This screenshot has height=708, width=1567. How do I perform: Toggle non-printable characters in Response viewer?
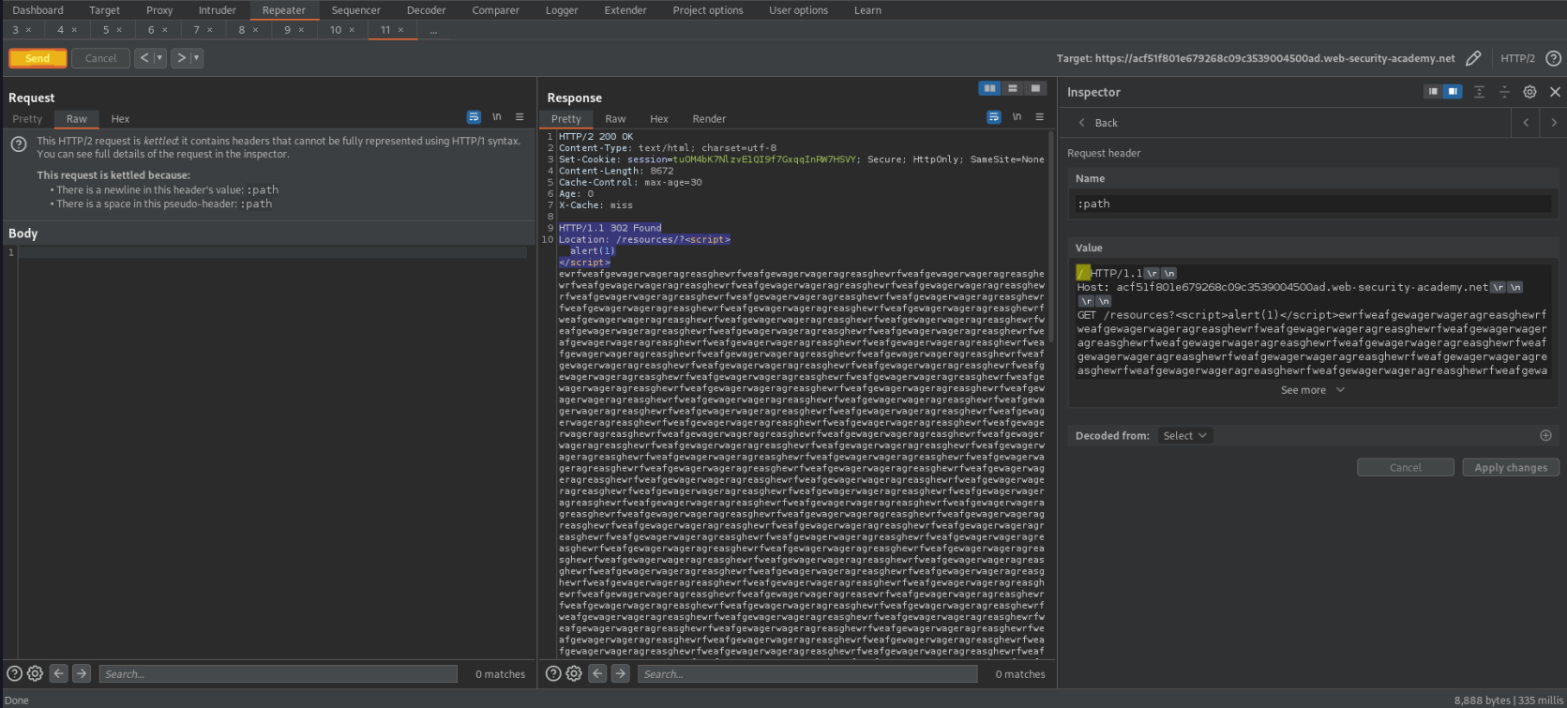[x=1017, y=117]
